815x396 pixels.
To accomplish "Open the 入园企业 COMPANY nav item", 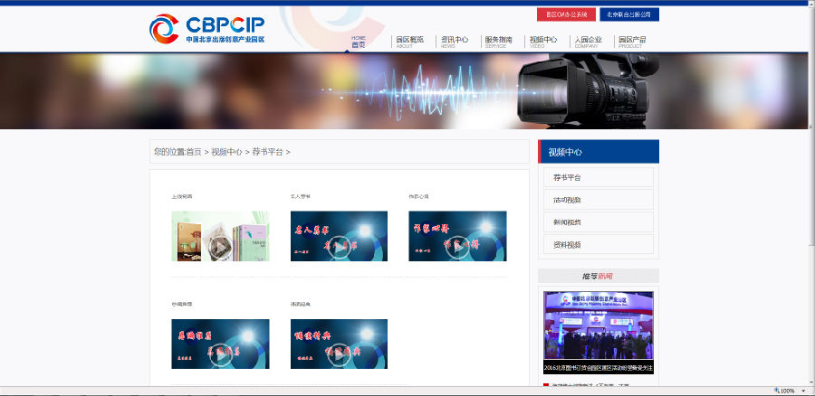I will 588,42.
